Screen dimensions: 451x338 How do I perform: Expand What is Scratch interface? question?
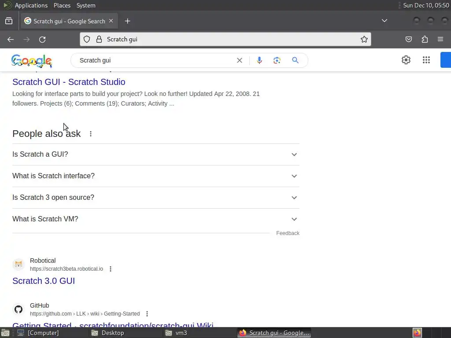pos(155,176)
